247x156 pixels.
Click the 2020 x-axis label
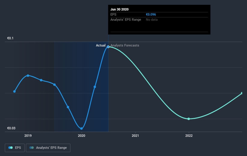coord(82,136)
